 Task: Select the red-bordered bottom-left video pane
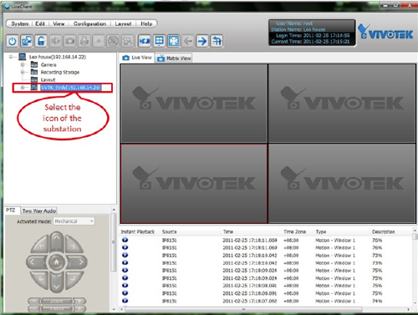point(194,184)
